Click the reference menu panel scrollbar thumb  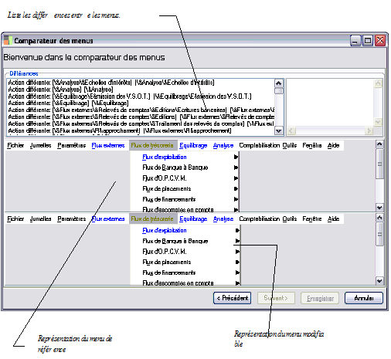pyautogui.click(x=379, y=164)
